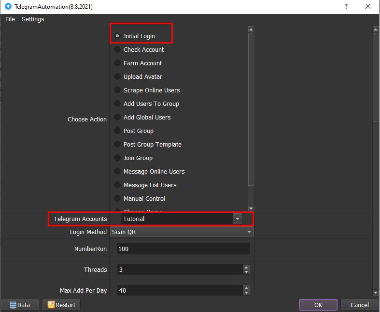380x312 pixels.
Task: Click the NumberRun input field
Action: pyautogui.click(x=183, y=249)
